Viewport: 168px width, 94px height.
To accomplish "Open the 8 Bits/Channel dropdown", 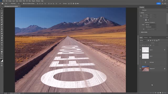I will (151, 27).
